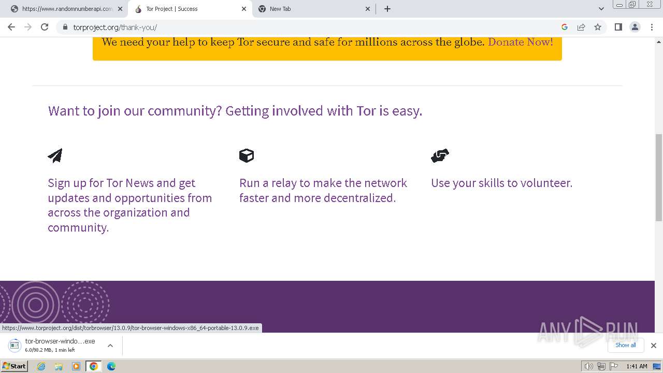Image resolution: width=663 pixels, height=373 pixels.
Task: Go back to the previous page
Action: coord(11,27)
